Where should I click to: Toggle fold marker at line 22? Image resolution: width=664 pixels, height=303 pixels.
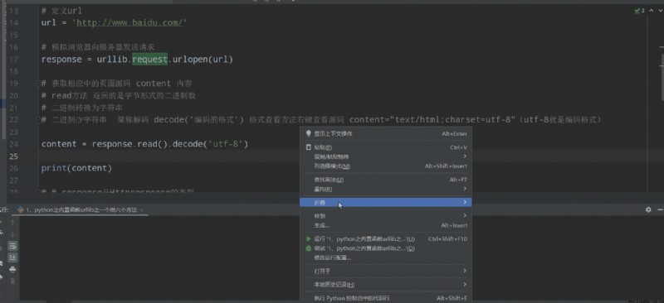pos(38,119)
